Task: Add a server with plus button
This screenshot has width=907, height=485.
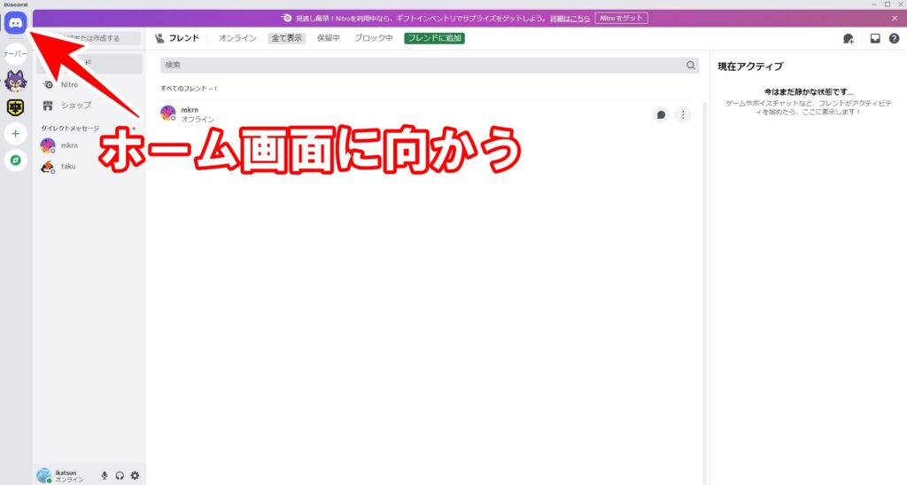Action: (16, 134)
